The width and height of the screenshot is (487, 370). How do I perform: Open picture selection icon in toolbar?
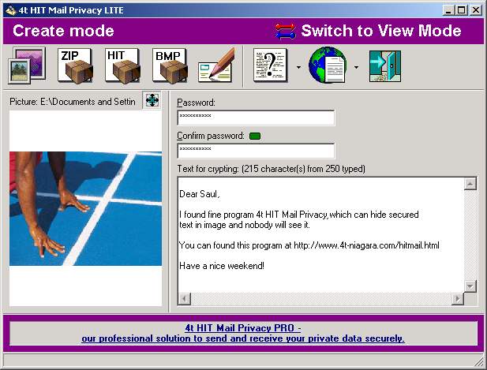click(27, 65)
